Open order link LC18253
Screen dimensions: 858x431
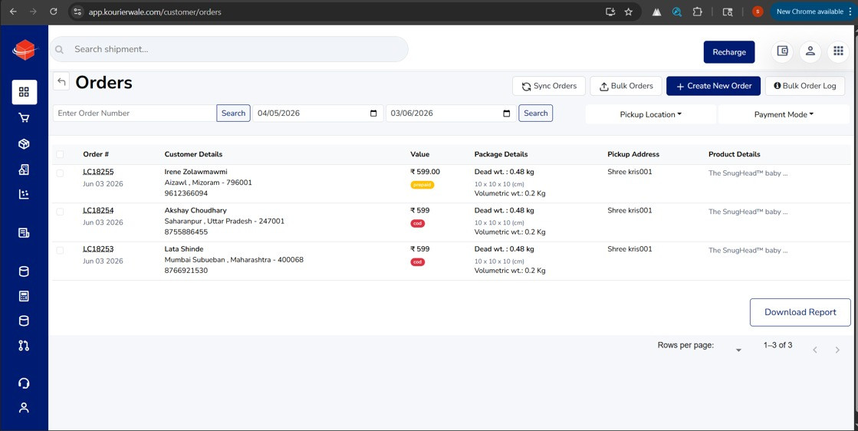coord(98,249)
